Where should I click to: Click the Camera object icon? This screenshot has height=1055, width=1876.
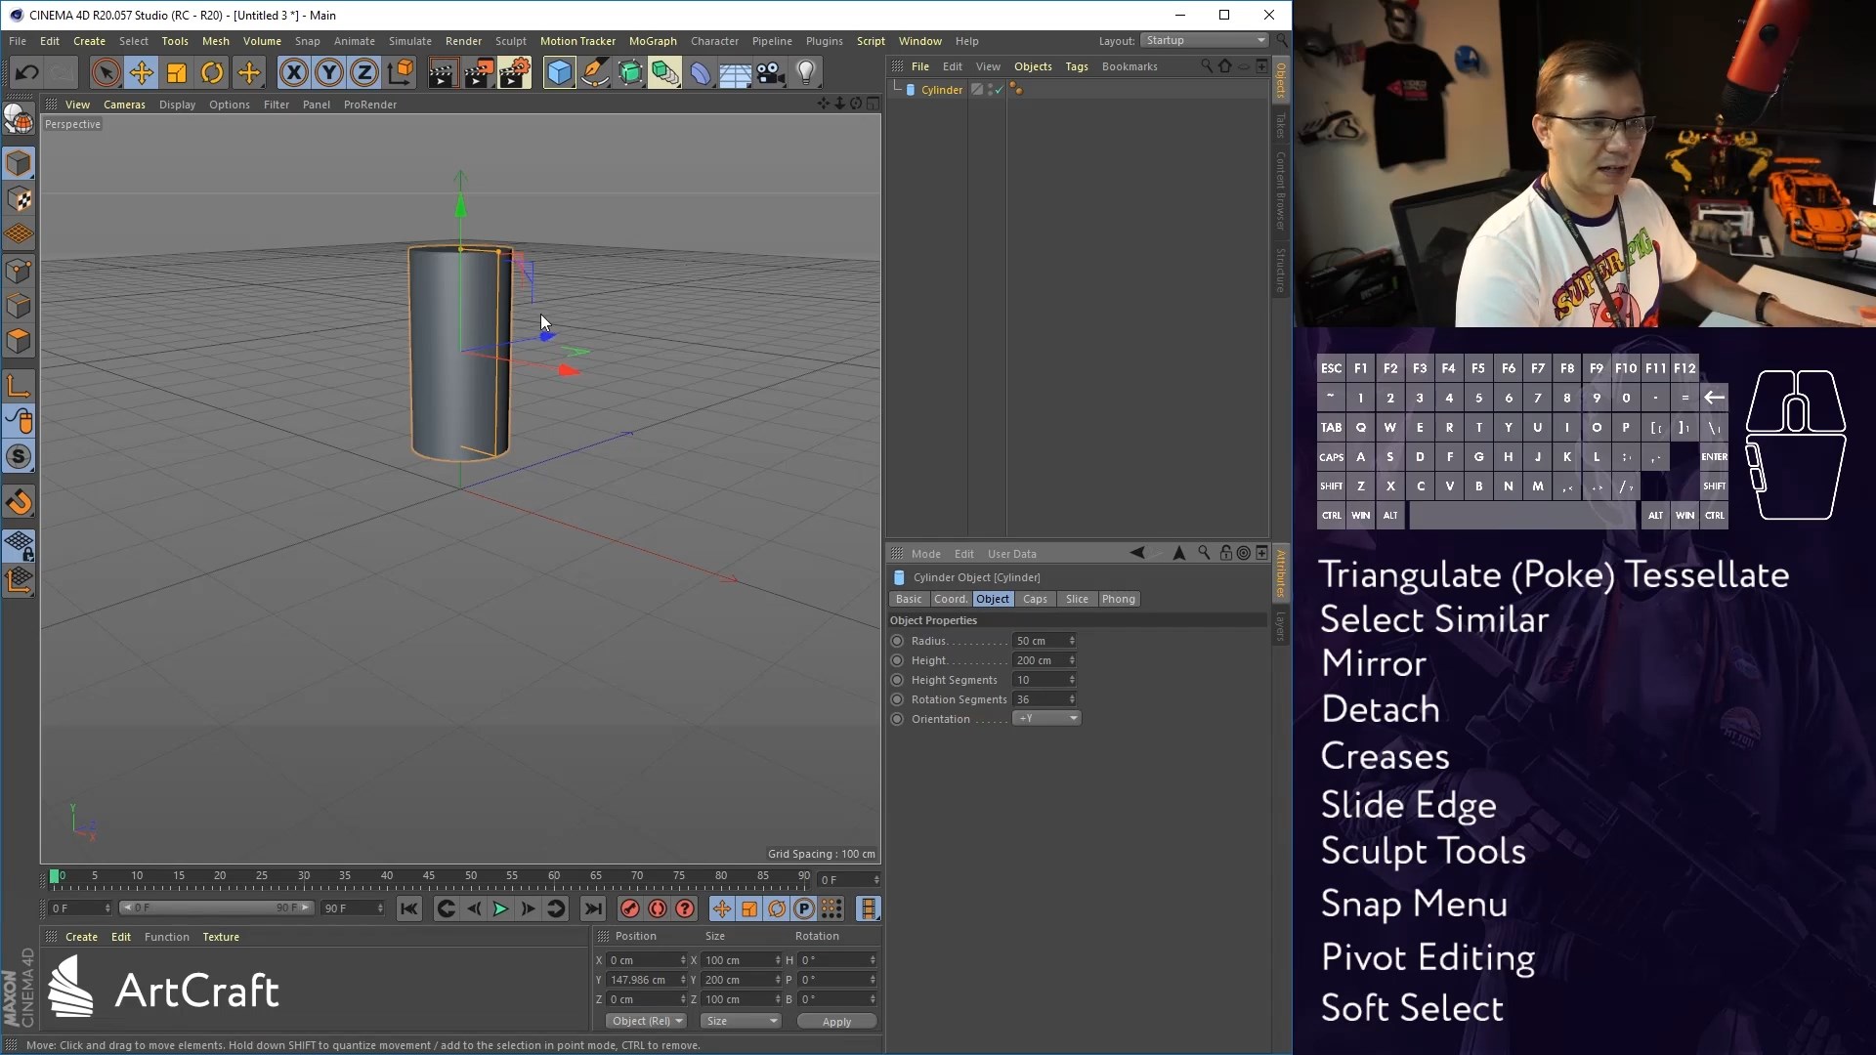pos(771,73)
